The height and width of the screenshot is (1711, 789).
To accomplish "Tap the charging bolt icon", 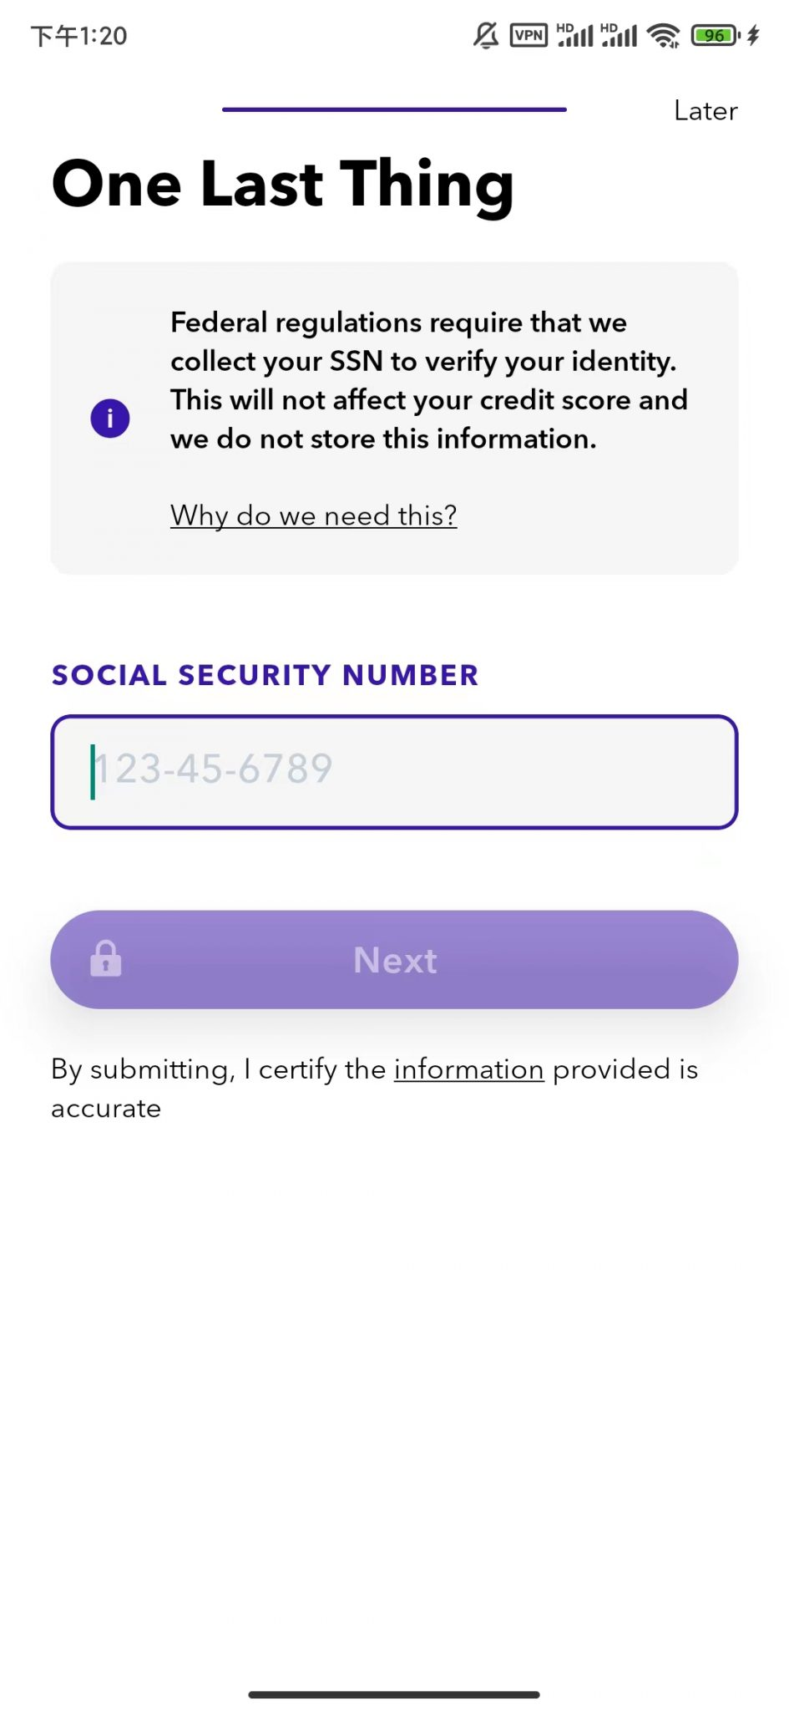I will [x=753, y=35].
